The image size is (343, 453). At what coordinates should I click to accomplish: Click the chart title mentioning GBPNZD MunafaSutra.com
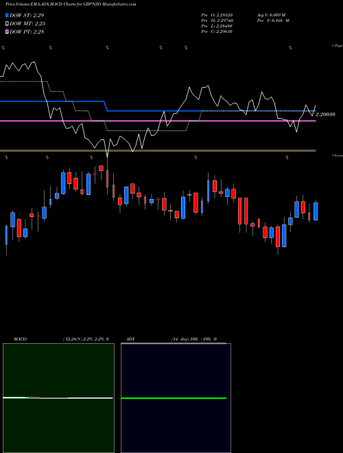coord(71,4)
